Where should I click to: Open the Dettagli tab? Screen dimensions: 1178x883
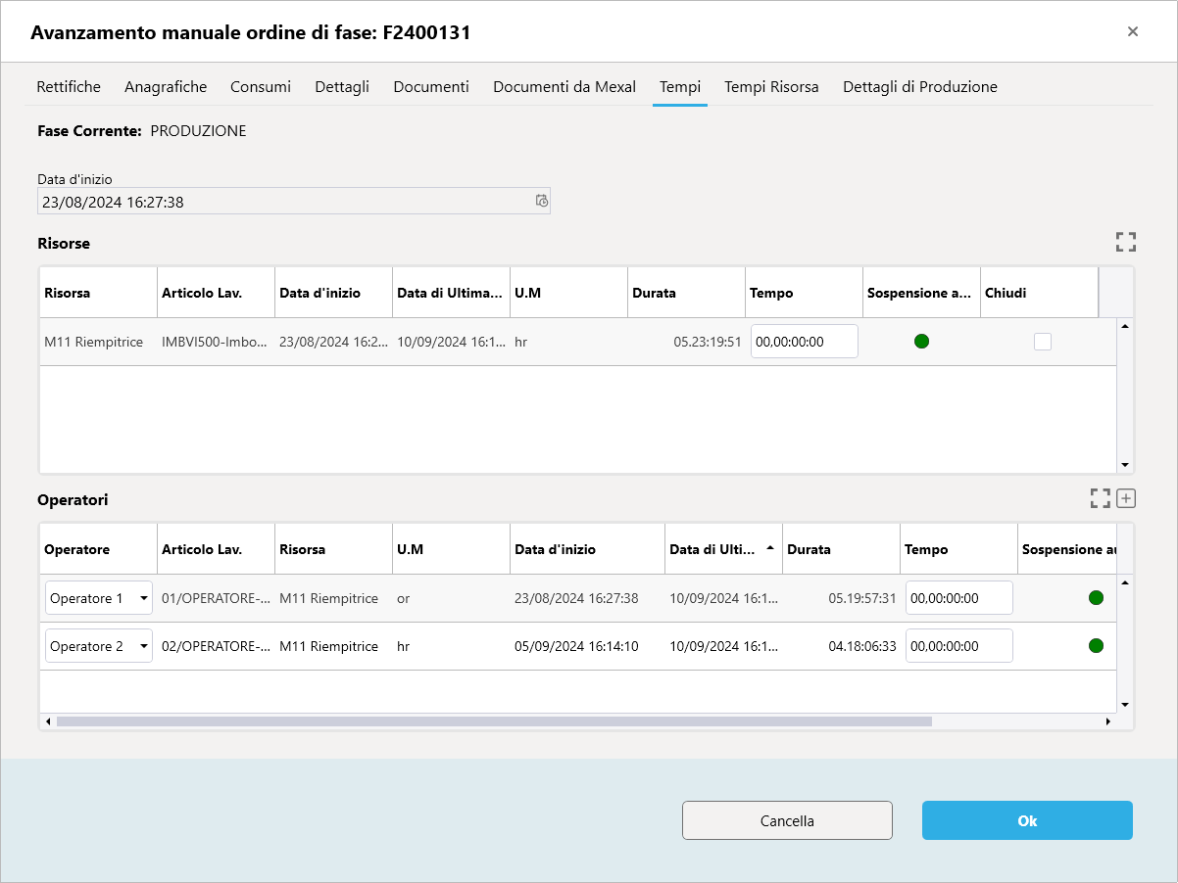342,86
